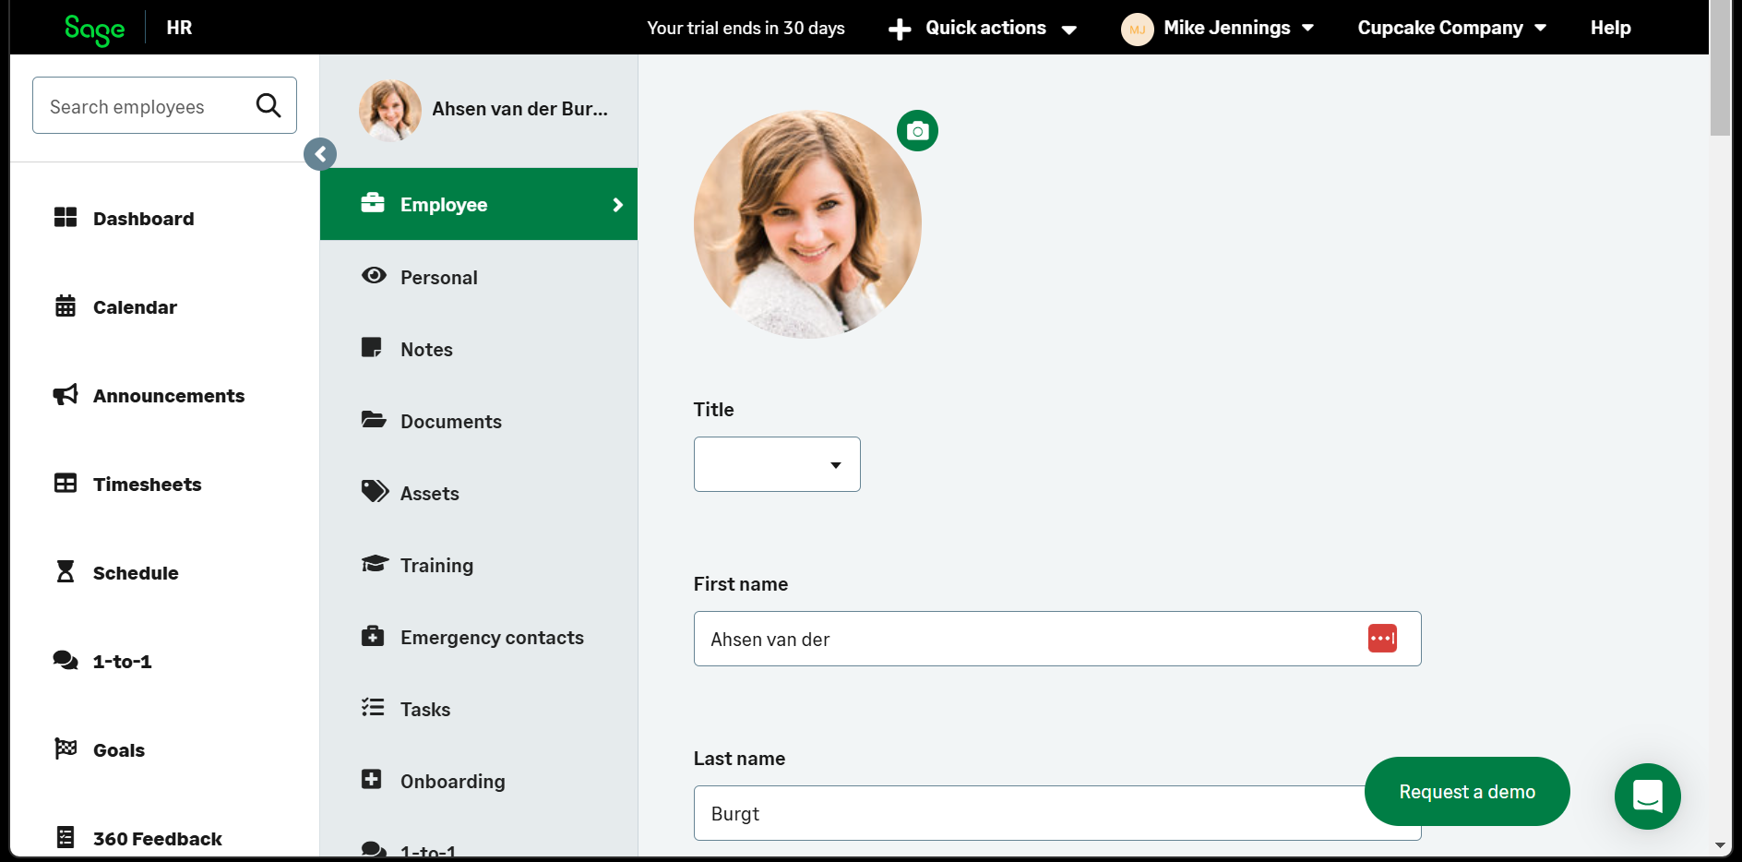Click the 'Your trial ends in 30 days' text
This screenshot has width=1742, height=862.
pos(746,28)
